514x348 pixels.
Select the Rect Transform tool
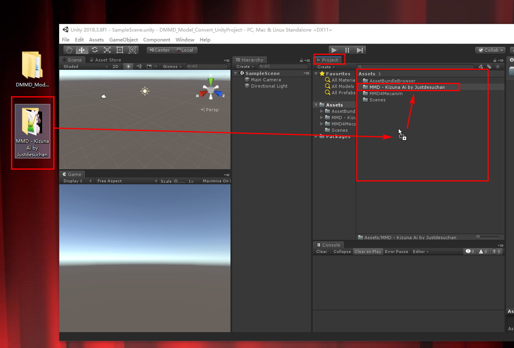point(120,50)
